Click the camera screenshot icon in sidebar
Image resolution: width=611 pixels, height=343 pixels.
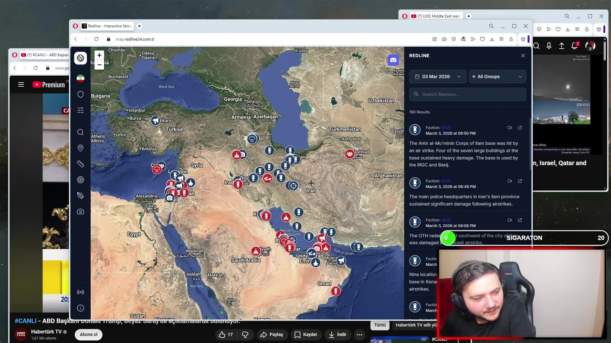click(81, 212)
